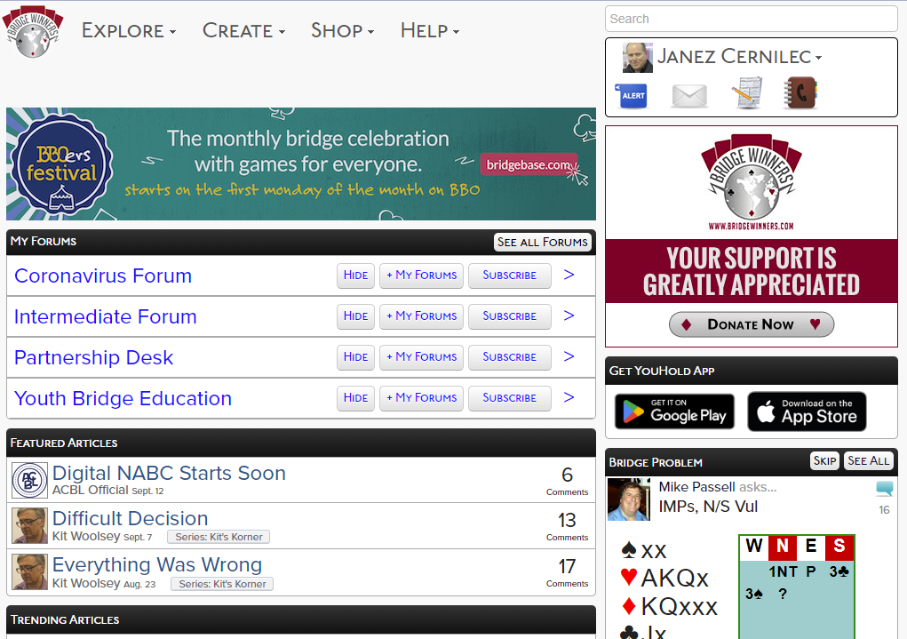907x639 pixels.
Task: Open Youth Bridge Education arrow chevron
Action: tap(569, 397)
